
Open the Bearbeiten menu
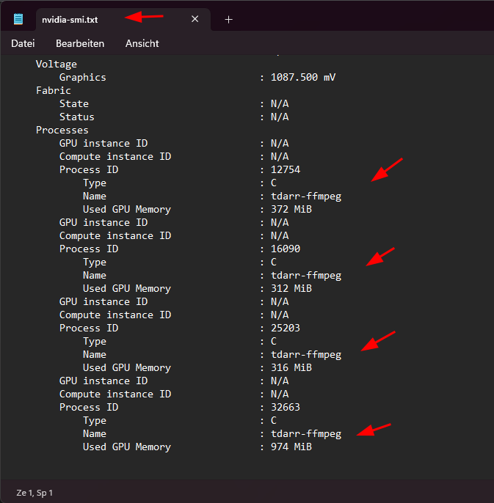click(x=80, y=44)
